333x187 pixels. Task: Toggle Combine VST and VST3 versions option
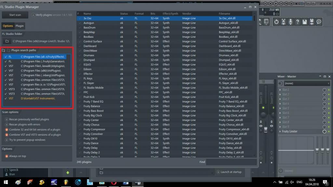[x=7, y=135]
